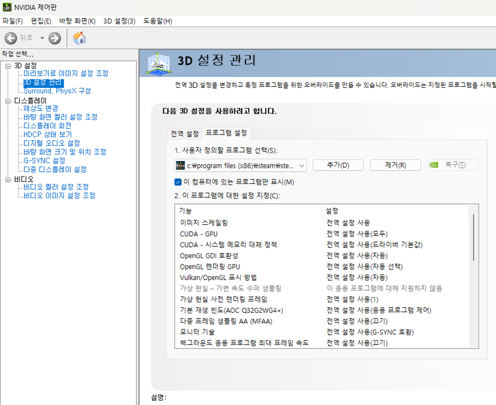Image resolution: width=496 pixels, height=405 pixels.
Task: Open 미리보기로 이미지 설정 조정 page
Action: click(x=66, y=74)
